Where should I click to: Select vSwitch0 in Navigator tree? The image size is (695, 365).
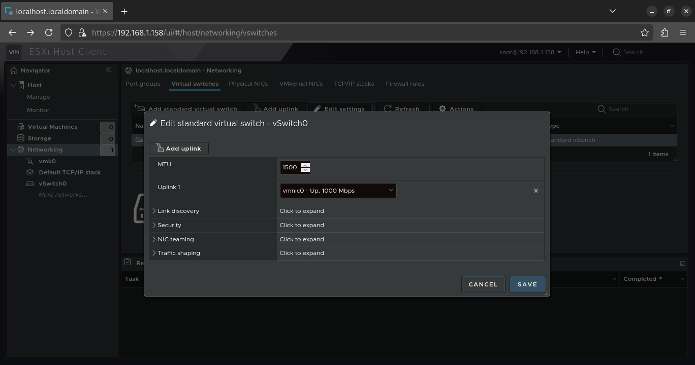pyautogui.click(x=53, y=184)
